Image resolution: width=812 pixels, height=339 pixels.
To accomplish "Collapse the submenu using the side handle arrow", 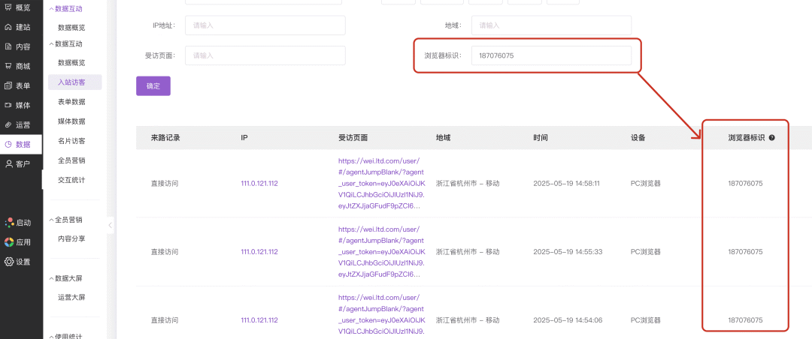I will pos(111,225).
